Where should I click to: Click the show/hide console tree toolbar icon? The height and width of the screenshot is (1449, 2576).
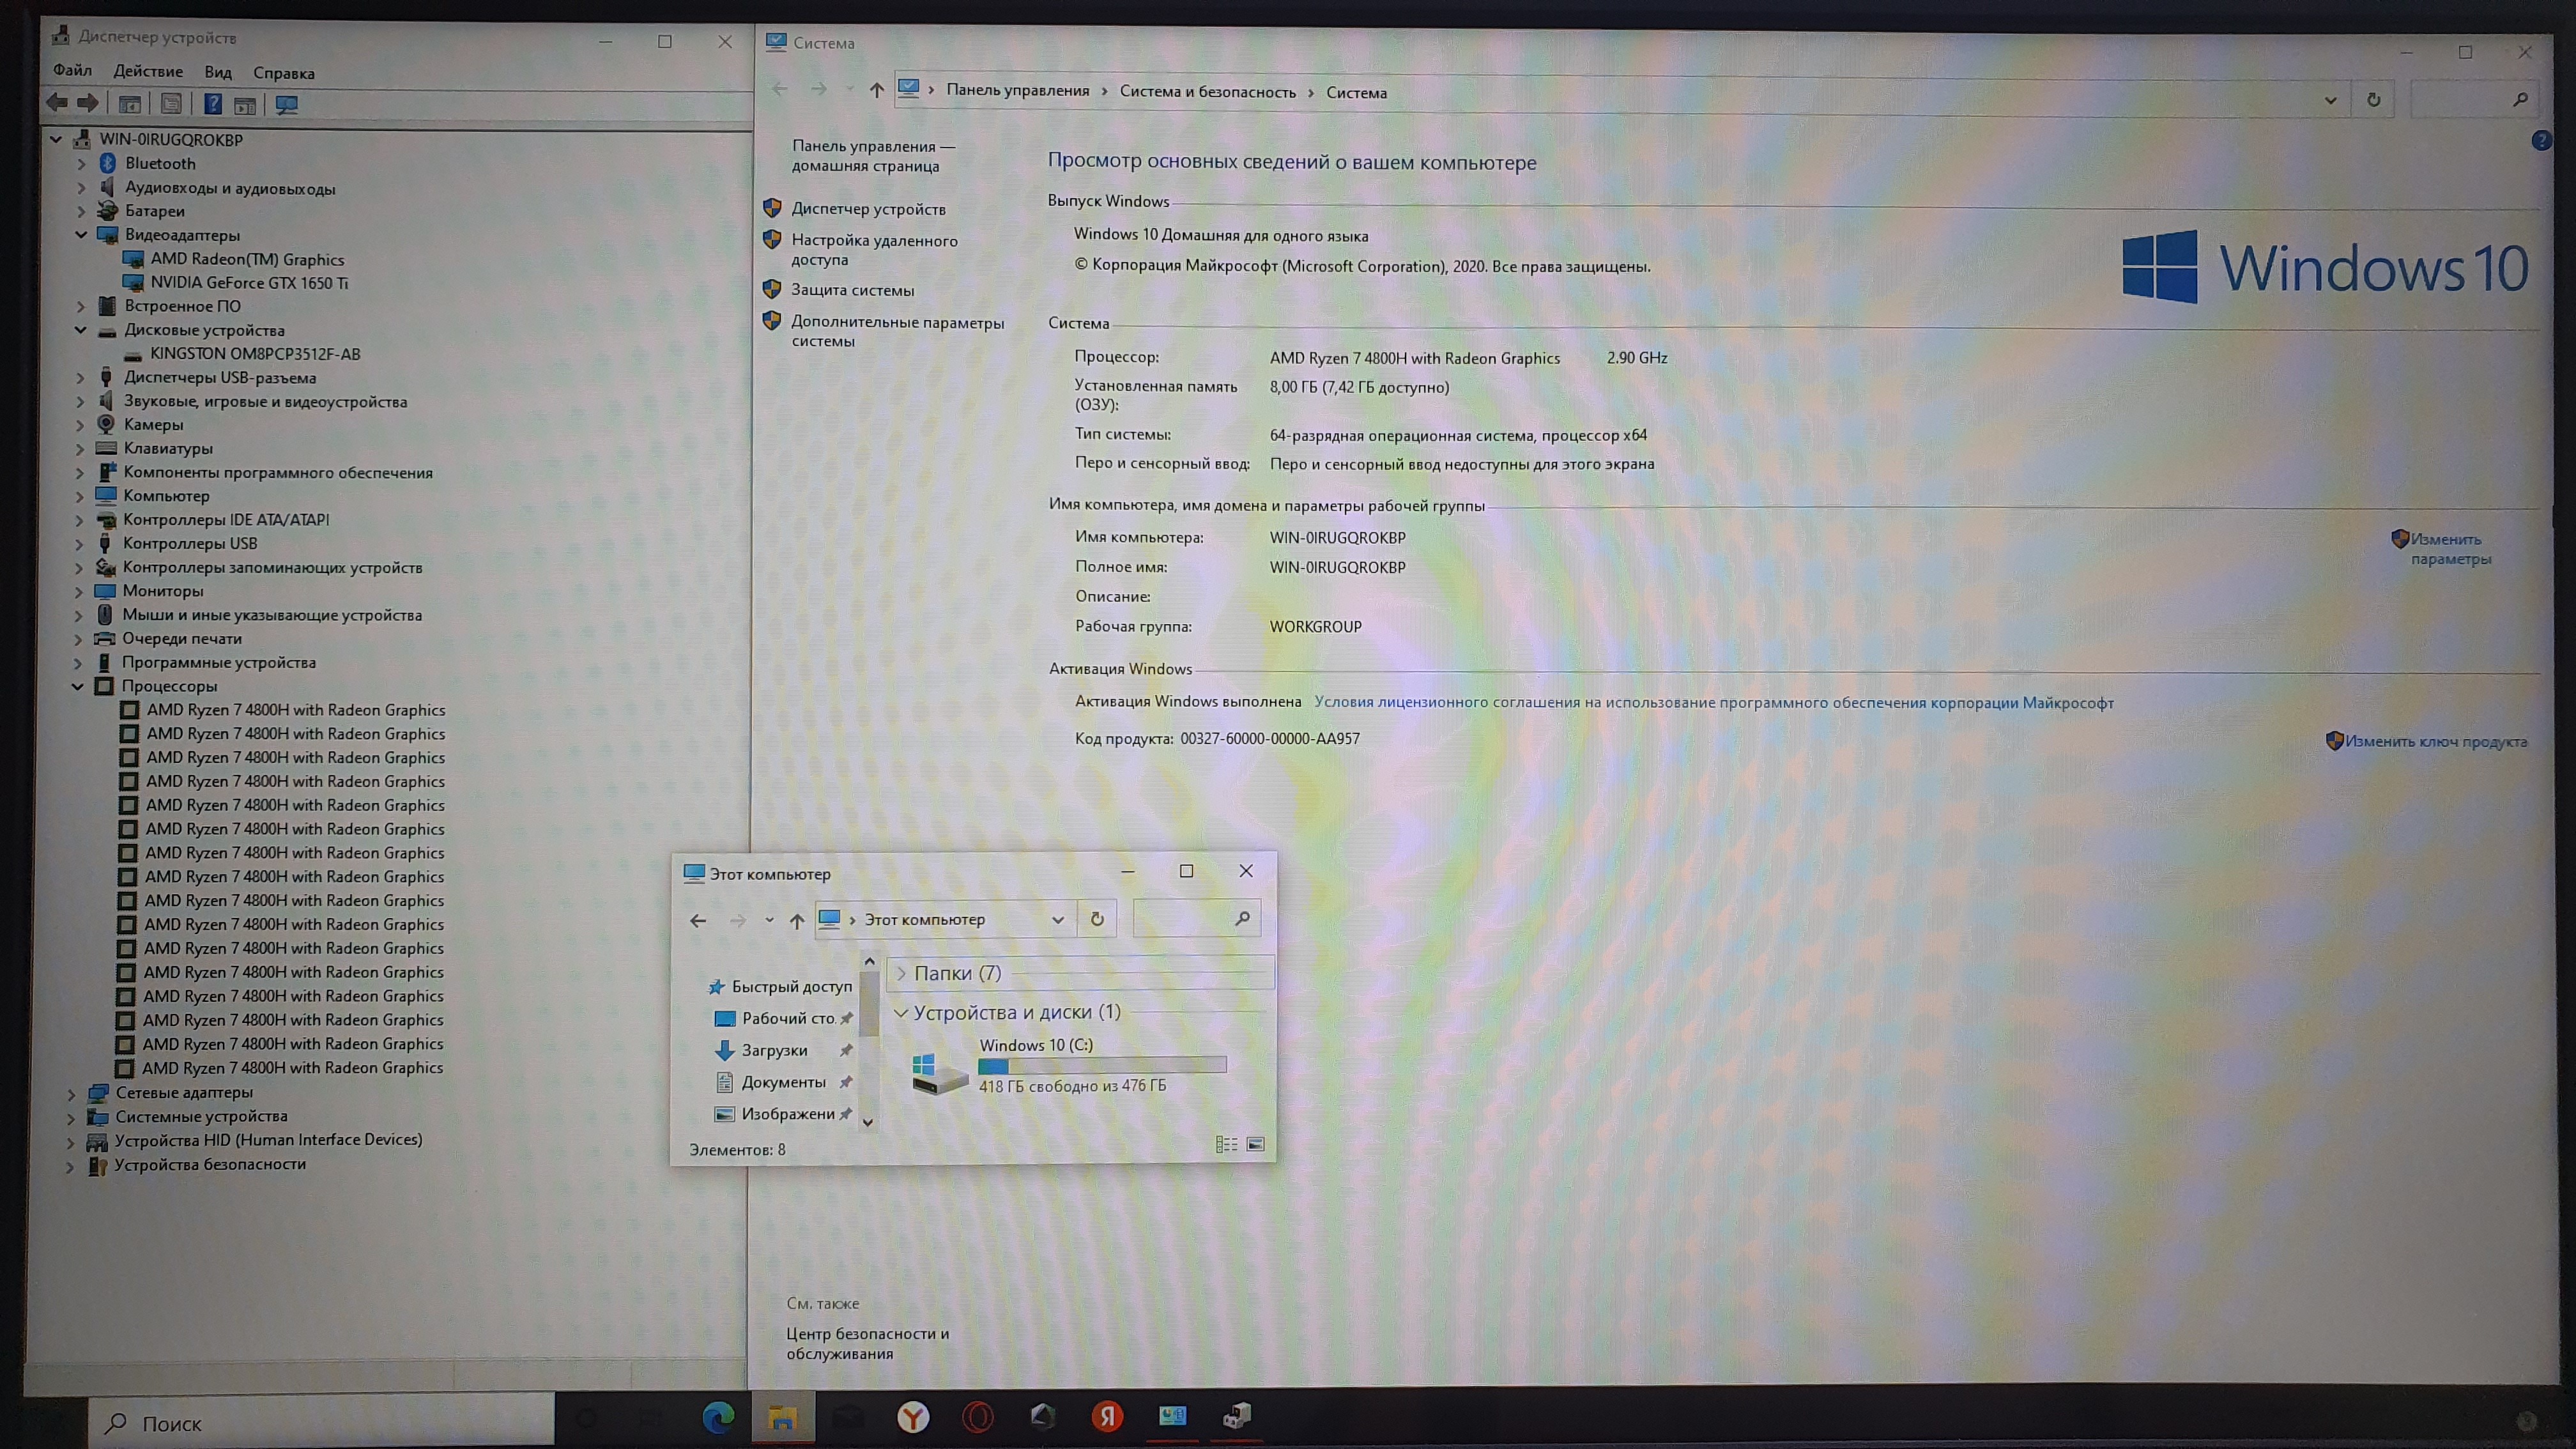[x=129, y=104]
